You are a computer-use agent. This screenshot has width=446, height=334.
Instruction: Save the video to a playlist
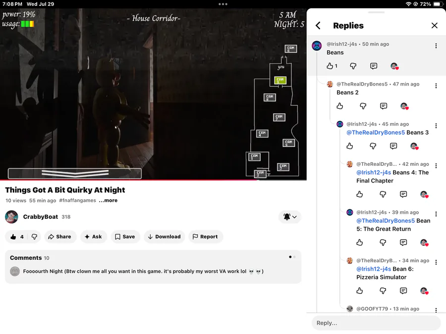point(125,237)
